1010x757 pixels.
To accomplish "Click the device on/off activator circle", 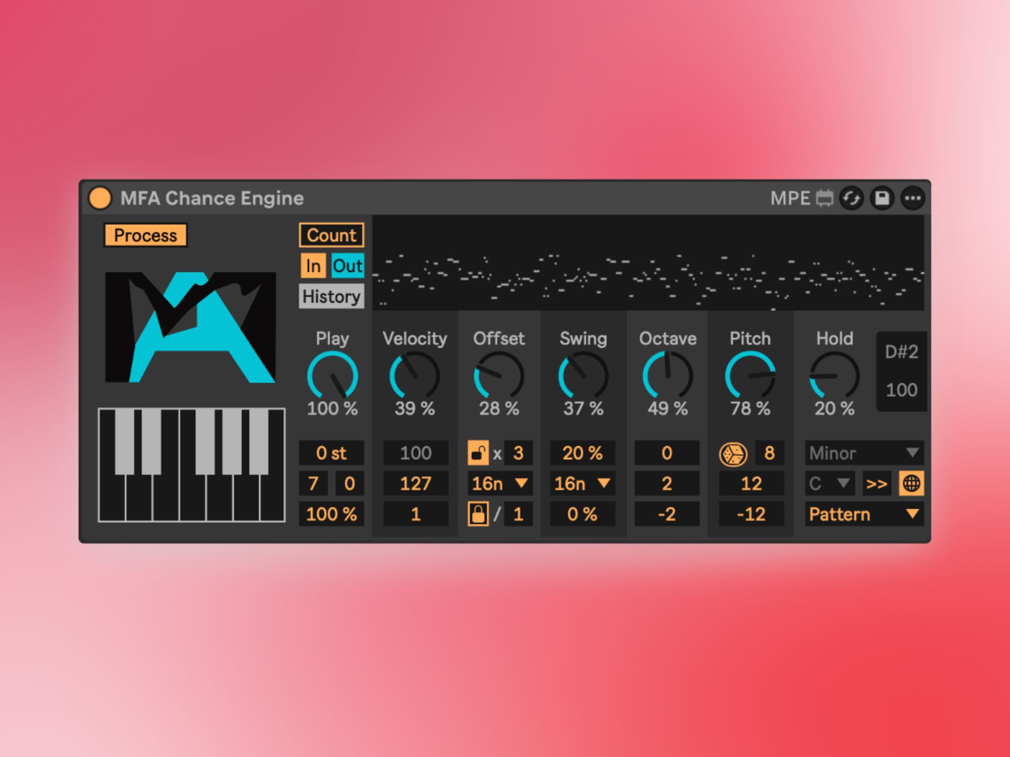I will tap(100, 198).
